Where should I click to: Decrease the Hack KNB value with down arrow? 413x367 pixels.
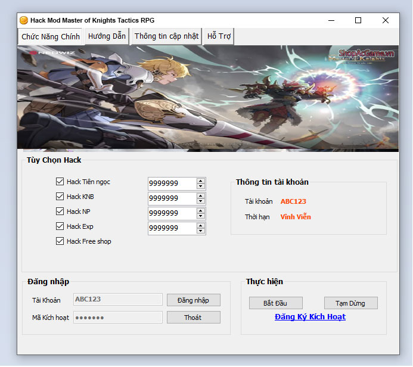[201, 201]
